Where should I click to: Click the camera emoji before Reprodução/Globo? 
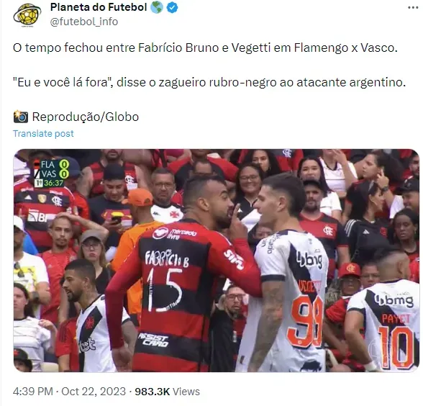[20, 117]
